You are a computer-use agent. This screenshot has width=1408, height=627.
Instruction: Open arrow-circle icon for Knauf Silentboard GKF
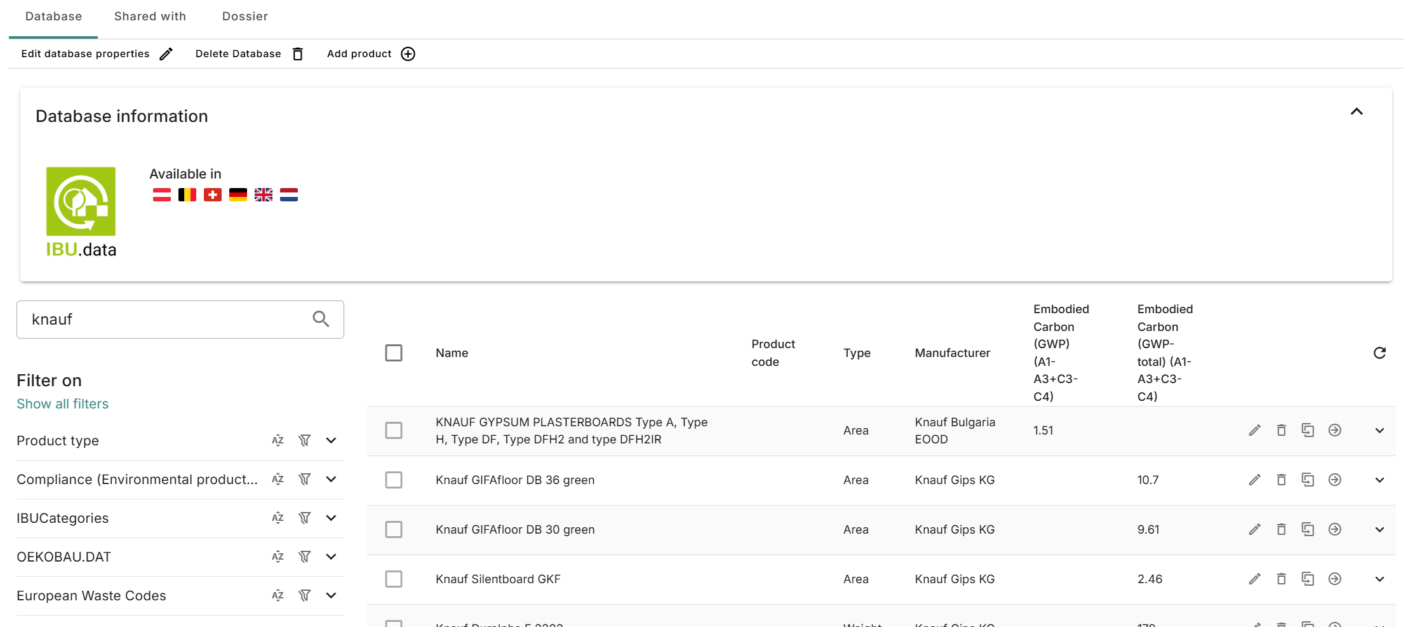tap(1335, 579)
